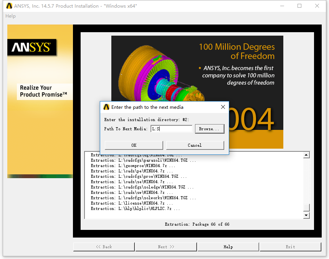The width and height of the screenshot is (329, 259).
Task: Click the Back button
Action: [104, 247]
